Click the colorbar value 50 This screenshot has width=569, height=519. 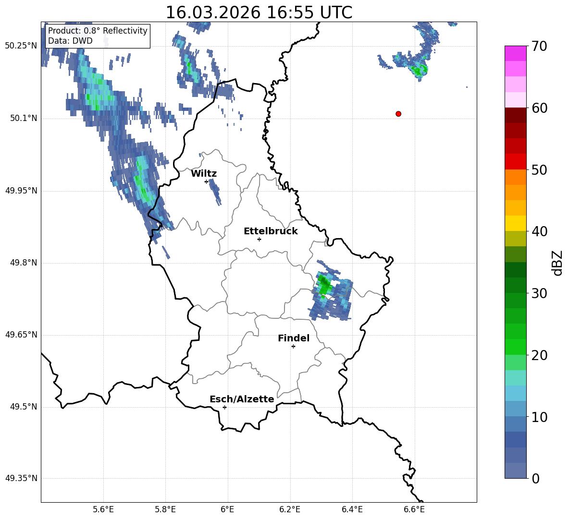tap(539, 169)
